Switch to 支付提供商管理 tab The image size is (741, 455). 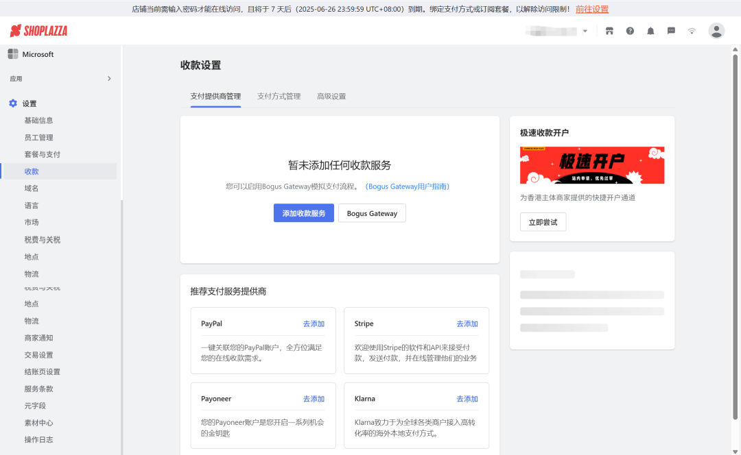click(215, 97)
